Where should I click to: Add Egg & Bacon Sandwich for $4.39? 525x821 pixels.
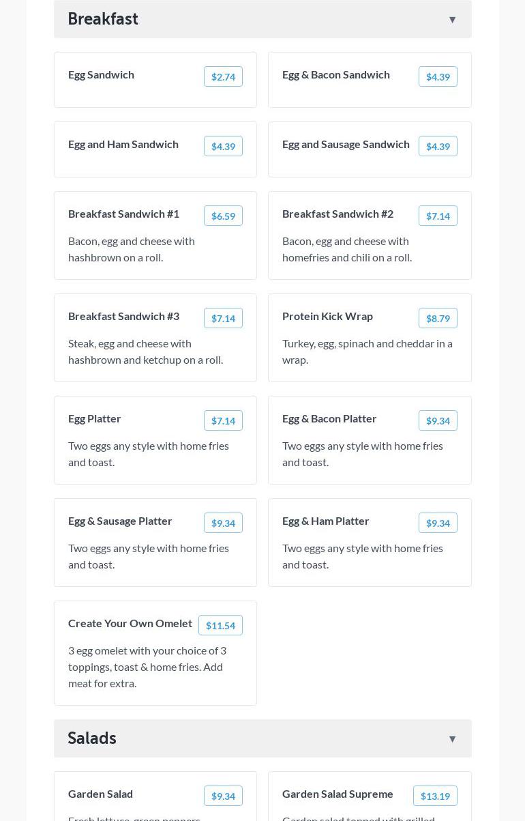pos(438,76)
